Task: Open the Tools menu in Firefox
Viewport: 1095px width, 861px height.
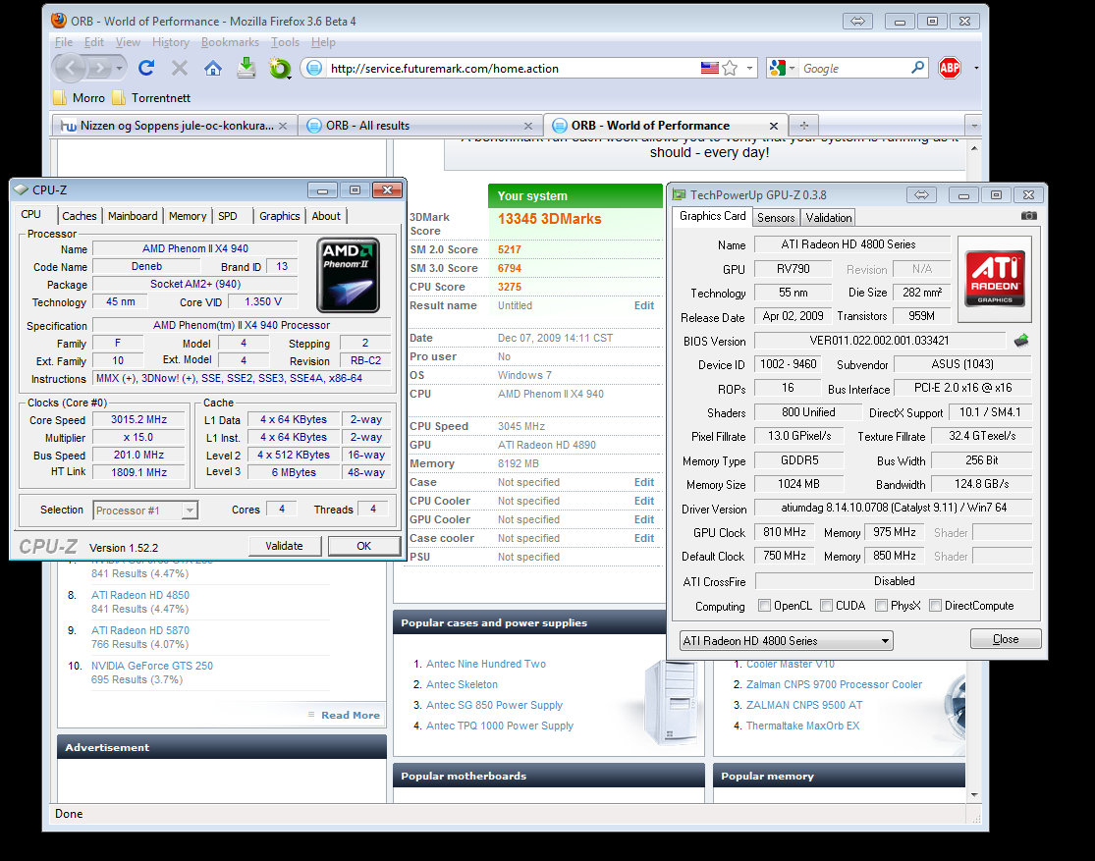Action: pos(285,42)
